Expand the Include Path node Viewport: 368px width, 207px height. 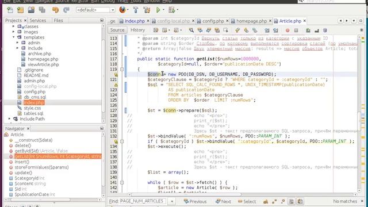point(9,119)
